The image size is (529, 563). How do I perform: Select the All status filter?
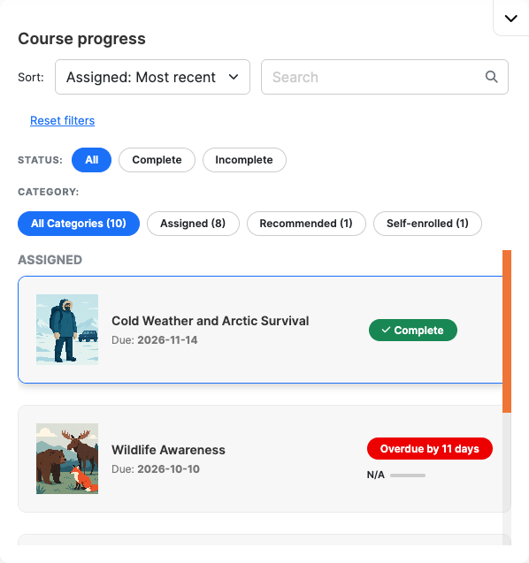[92, 160]
